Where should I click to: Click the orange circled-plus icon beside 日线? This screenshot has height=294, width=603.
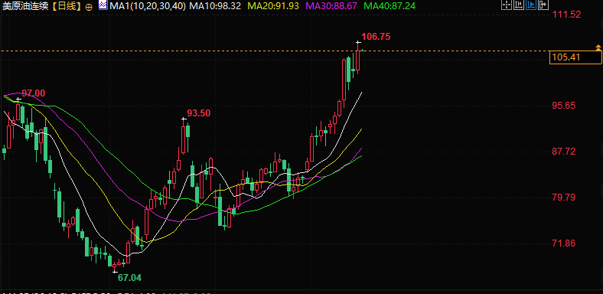[89, 7]
